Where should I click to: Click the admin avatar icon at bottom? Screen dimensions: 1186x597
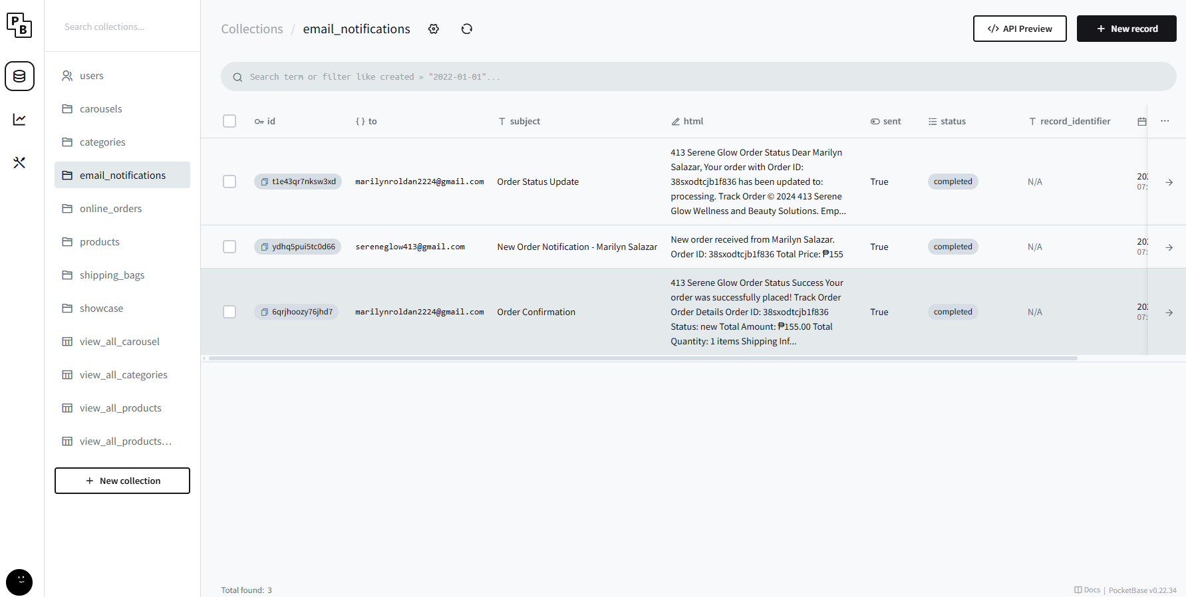click(19, 582)
